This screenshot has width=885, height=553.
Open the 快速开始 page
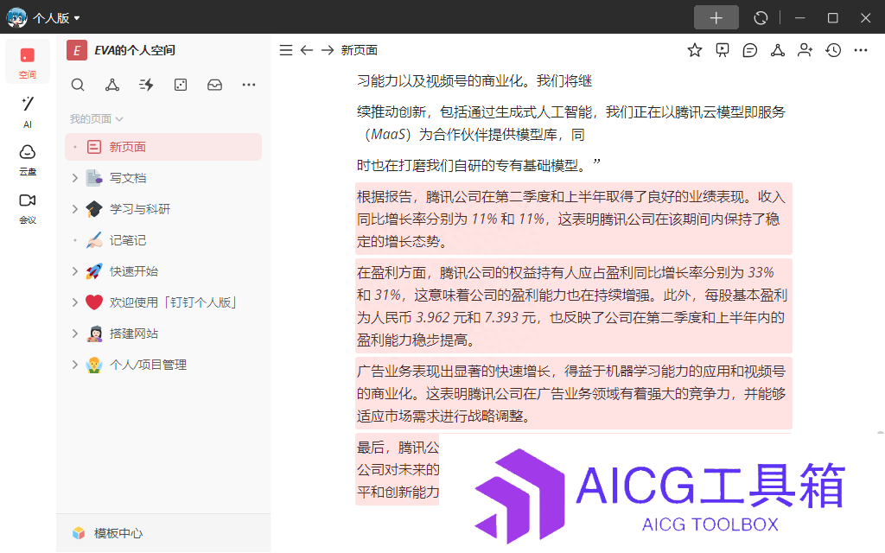click(134, 271)
